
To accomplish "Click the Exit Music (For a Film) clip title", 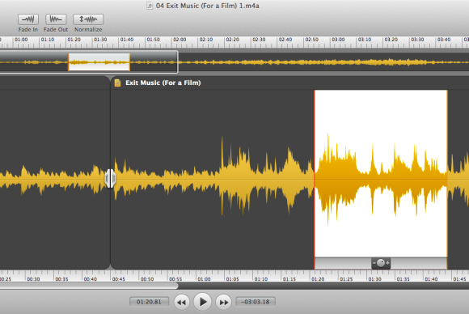I will (163, 83).
